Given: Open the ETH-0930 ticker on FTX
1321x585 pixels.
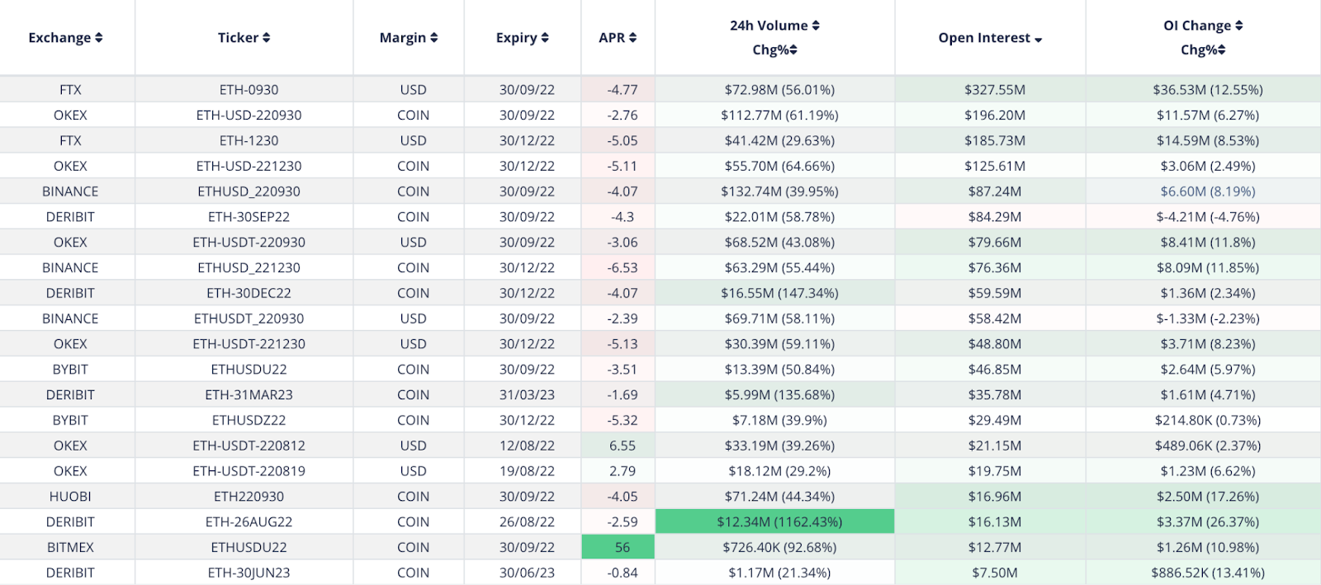Looking at the screenshot, I should point(249,90).
